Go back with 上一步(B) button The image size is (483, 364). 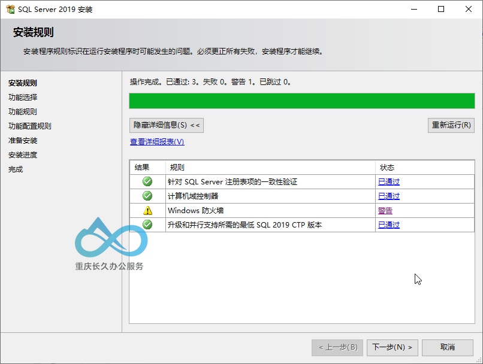click(337, 348)
